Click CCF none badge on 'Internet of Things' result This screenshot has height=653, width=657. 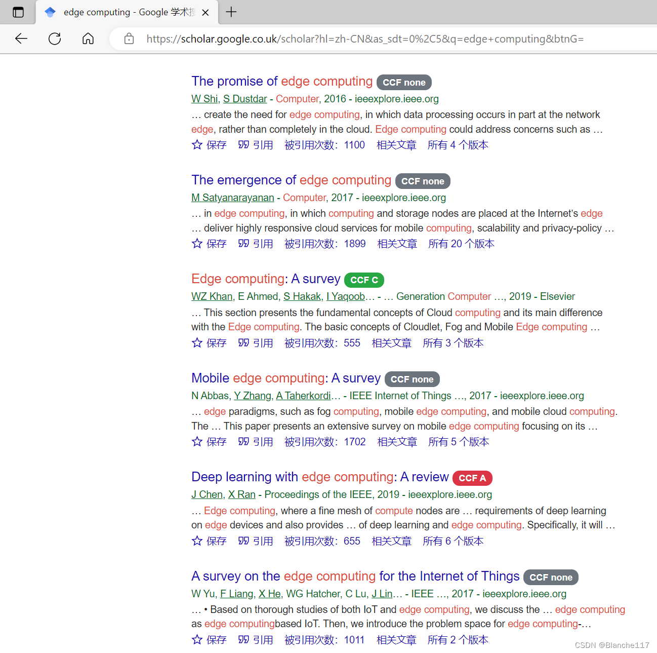[551, 577]
